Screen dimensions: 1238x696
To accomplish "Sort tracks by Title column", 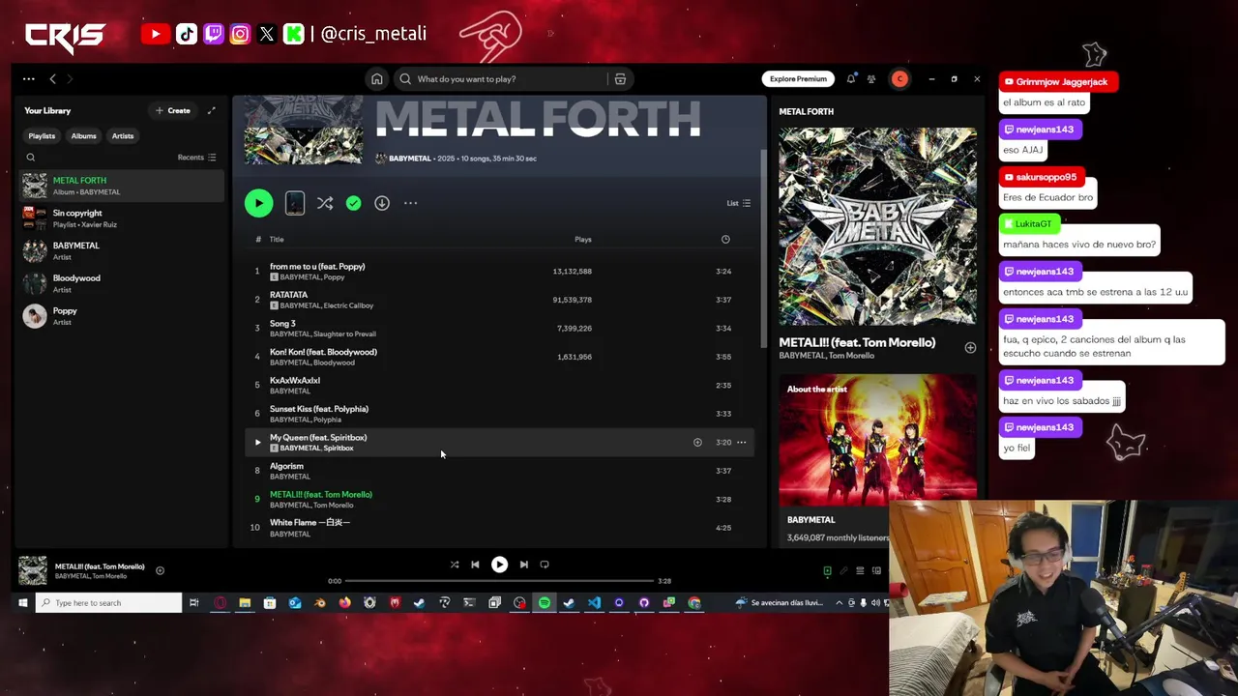I will [x=277, y=240].
